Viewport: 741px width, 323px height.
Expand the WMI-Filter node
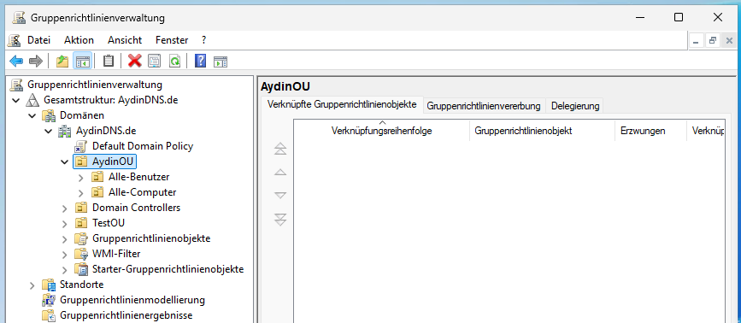(x=65, y=255)
